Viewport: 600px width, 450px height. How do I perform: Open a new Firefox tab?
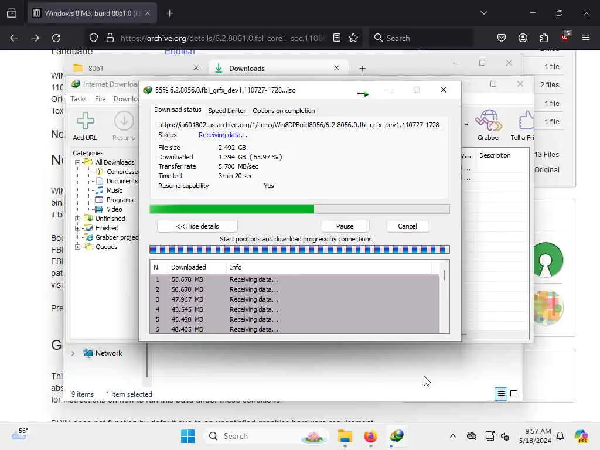(x=169, y=13)
